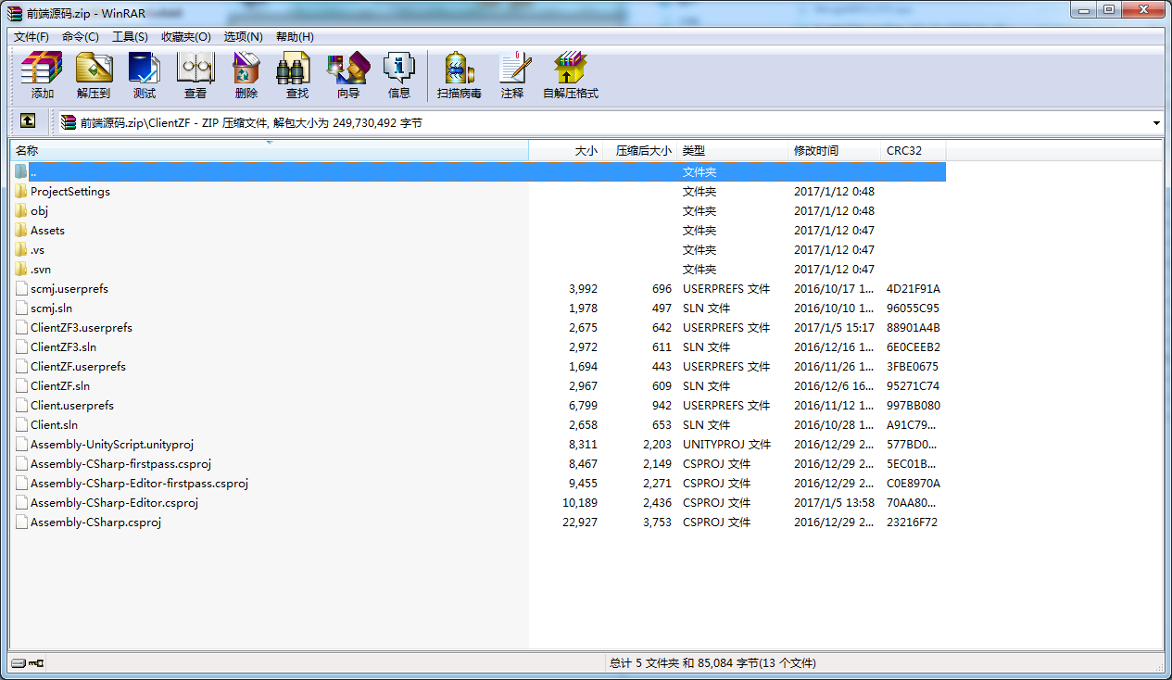Sort by Type (类型) column header
The image size is (1172, 680).
(733, 150)
